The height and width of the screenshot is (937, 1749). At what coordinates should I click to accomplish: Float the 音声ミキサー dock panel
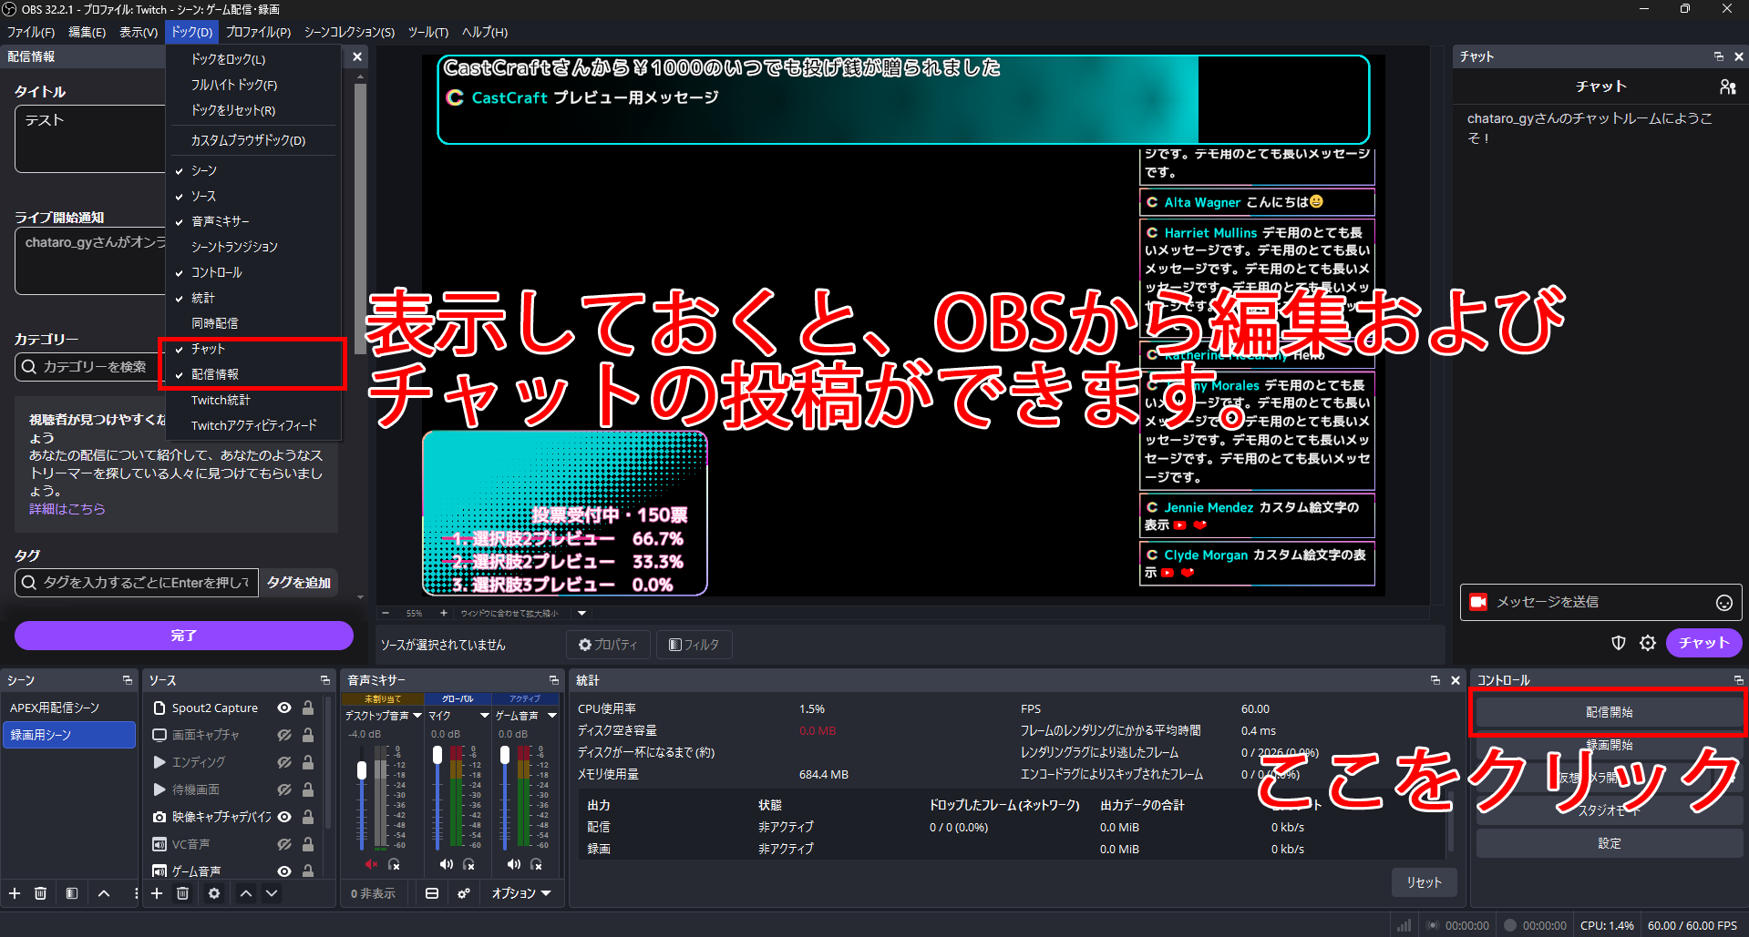(554, 680)
